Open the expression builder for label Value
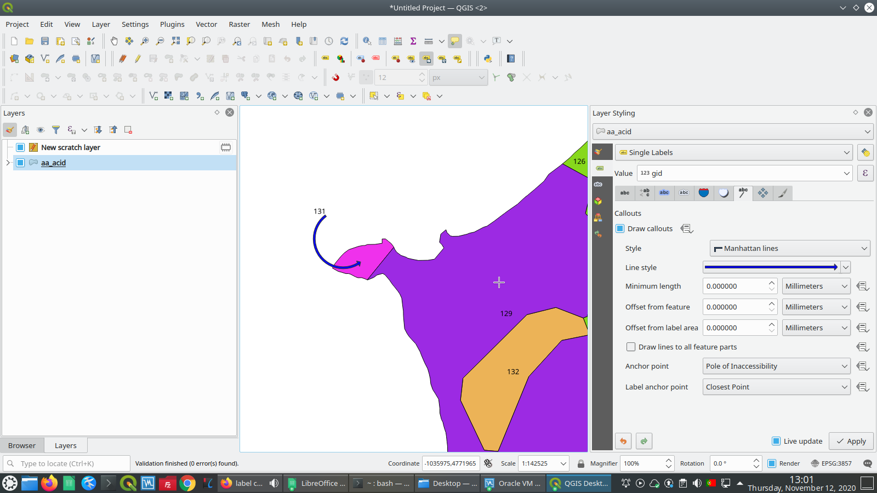 pos(865,173)
